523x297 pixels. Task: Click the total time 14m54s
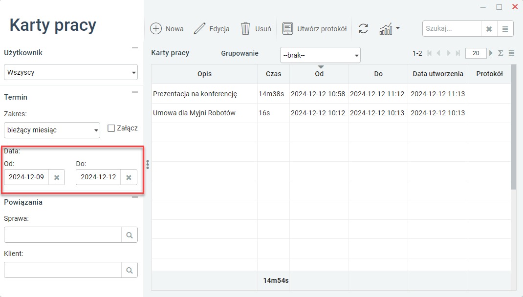point(276,281)
